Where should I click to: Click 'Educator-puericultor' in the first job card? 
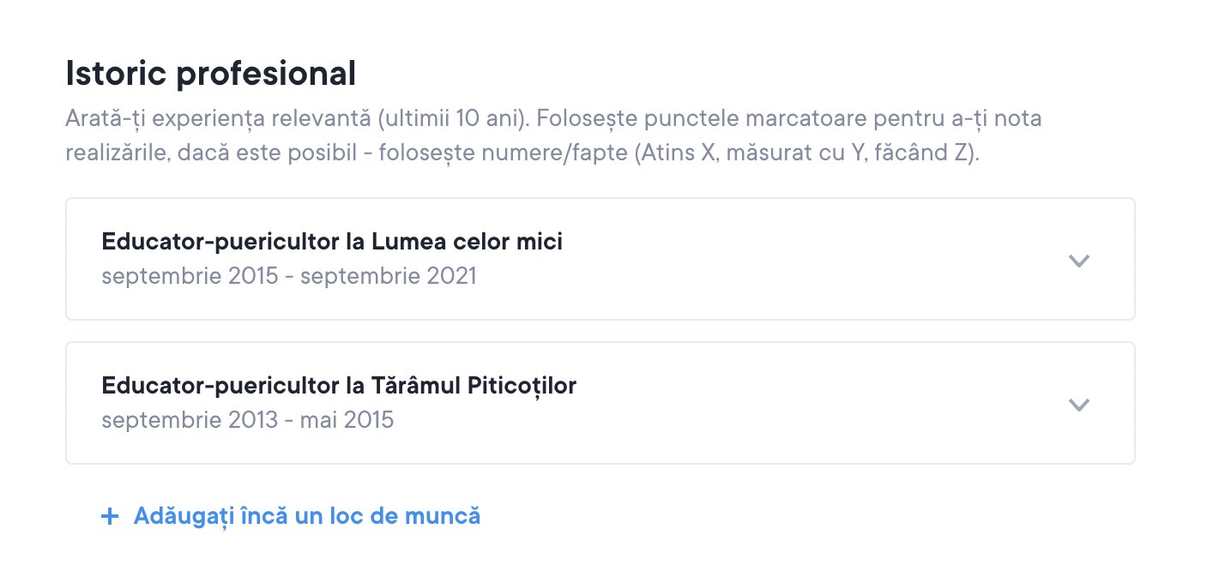click(220, 243)
